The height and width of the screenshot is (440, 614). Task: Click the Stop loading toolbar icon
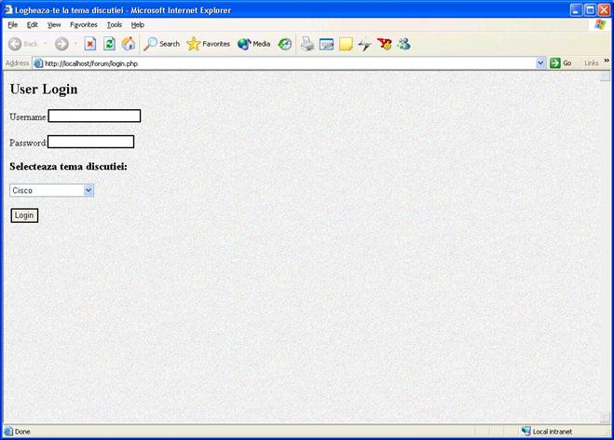[x=90, y=44]
